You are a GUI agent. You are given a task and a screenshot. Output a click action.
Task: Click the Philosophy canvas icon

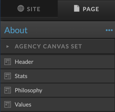click(x=7, y=90)
